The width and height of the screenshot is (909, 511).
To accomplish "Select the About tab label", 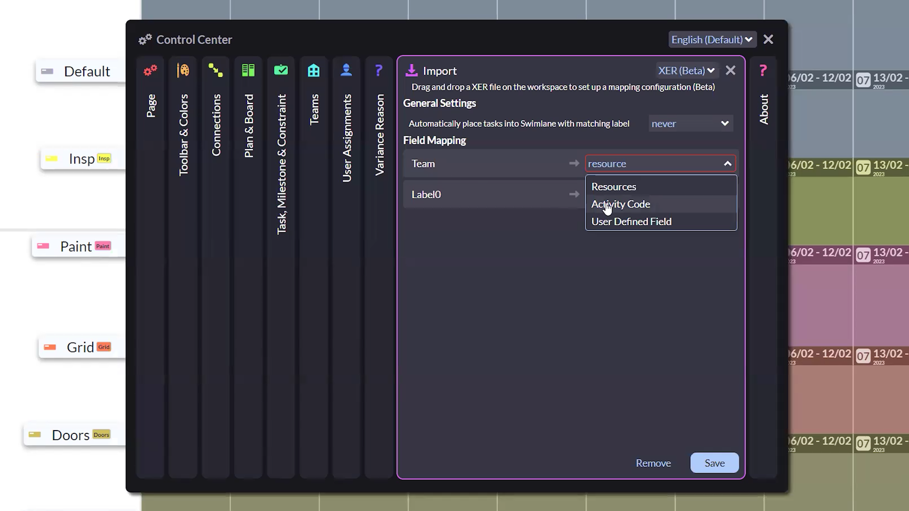I will [764, 109].
